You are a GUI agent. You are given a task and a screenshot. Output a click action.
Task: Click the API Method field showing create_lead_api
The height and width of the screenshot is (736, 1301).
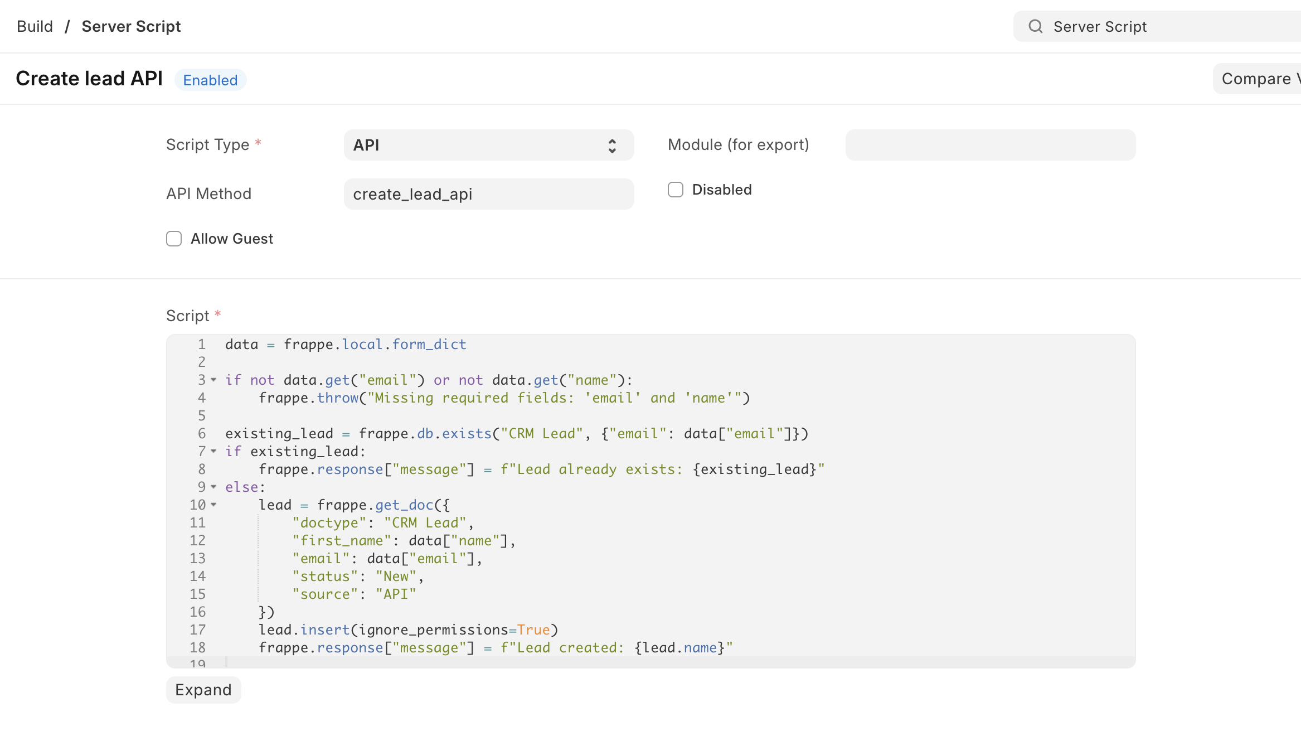(488, 194)
